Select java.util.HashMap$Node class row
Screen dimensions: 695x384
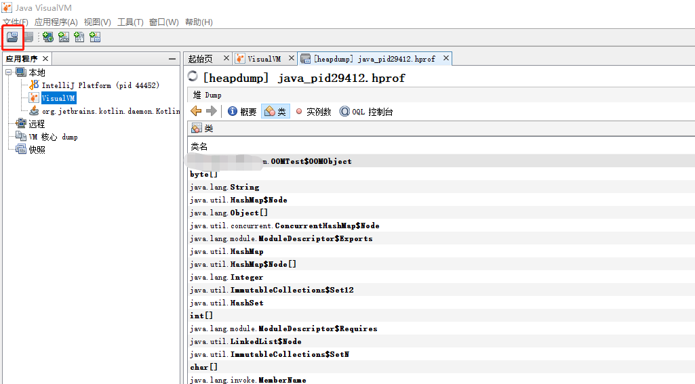click(441, 200)
